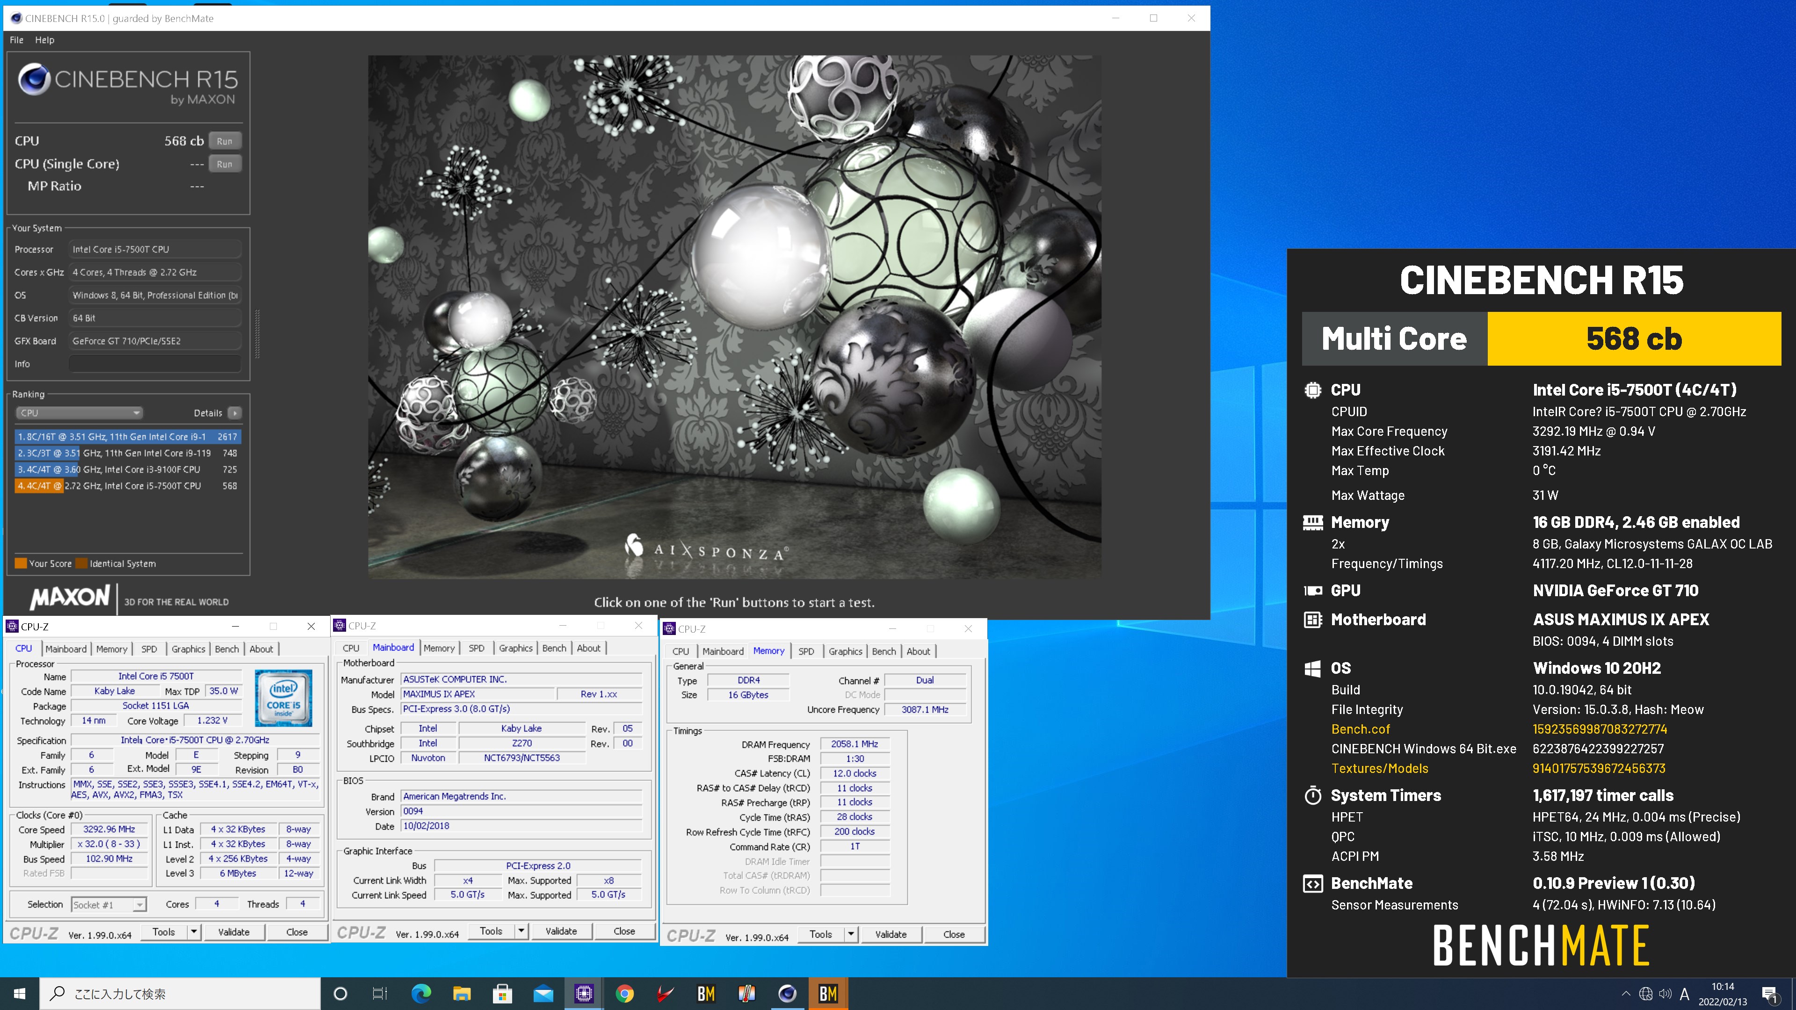Open About tab in Memory CPU-Z window
The height and width of the screenshot is (1010, 1796).
[x=918, y=651]
